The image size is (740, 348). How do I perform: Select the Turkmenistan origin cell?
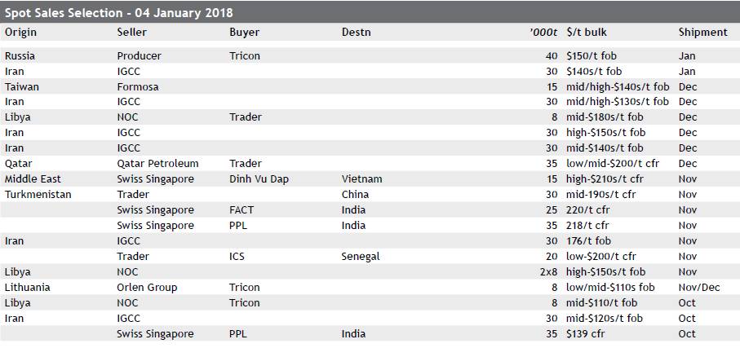(38, 195)
